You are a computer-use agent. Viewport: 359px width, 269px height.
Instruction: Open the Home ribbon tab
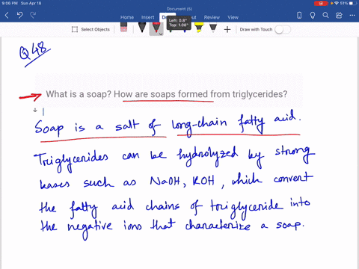point(127,17)
